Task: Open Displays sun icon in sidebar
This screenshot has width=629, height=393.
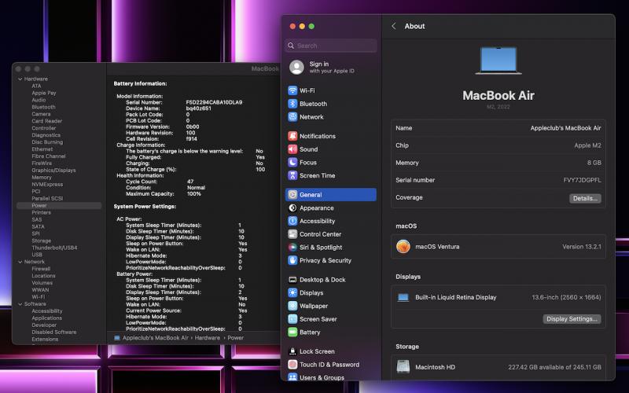Action: pos(292,292)
